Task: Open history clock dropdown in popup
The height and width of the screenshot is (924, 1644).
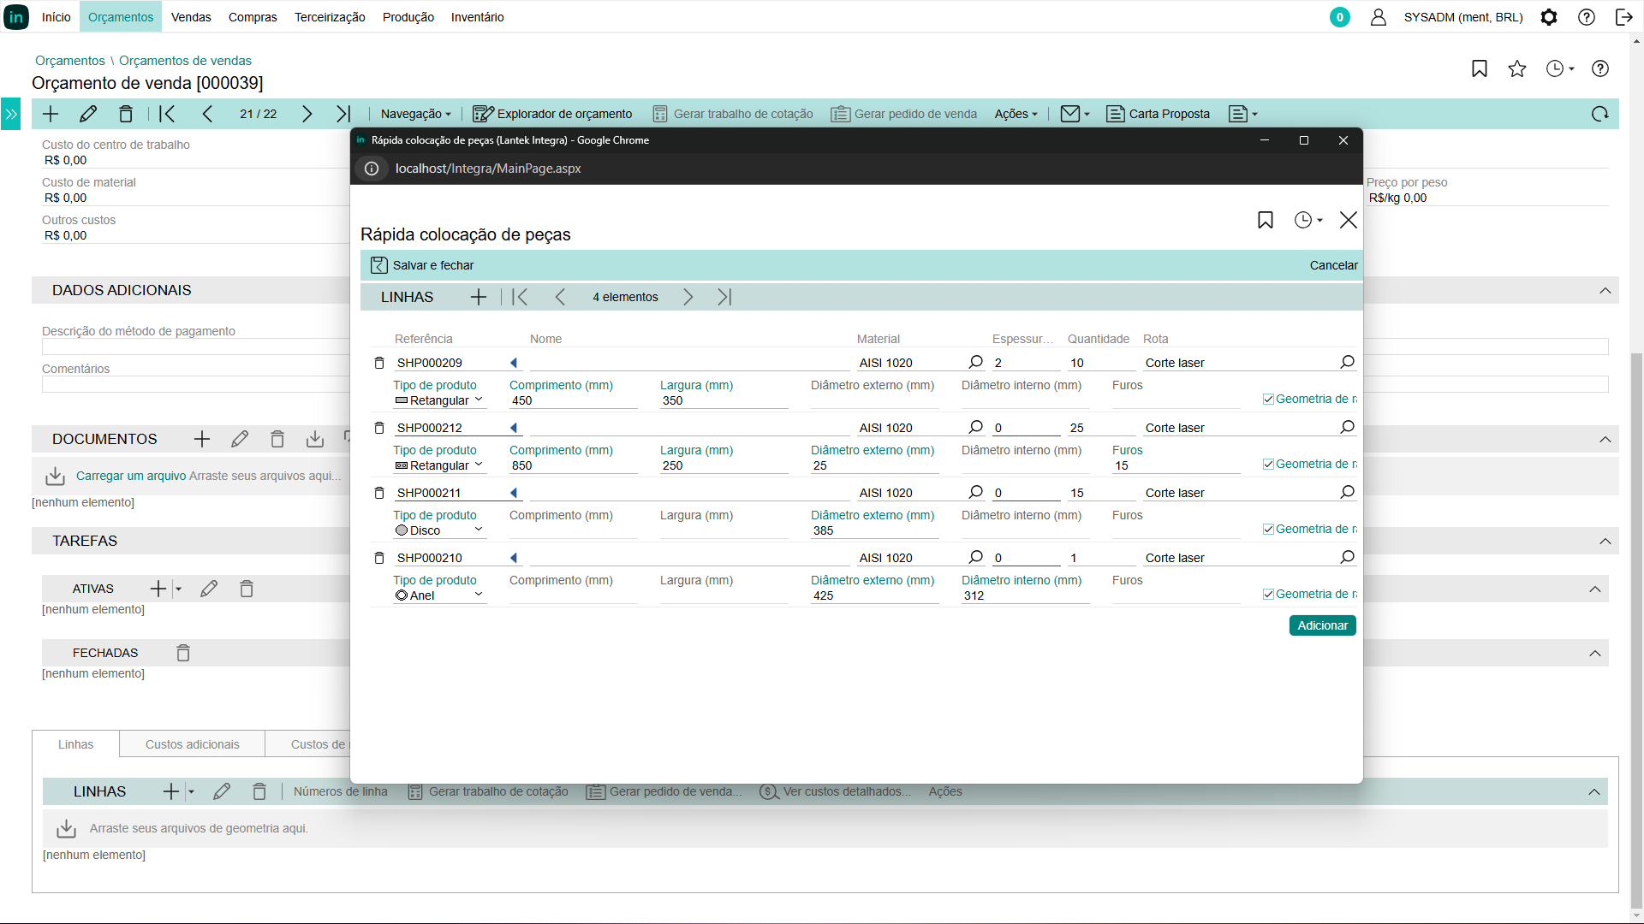Action: point(1307,220)
